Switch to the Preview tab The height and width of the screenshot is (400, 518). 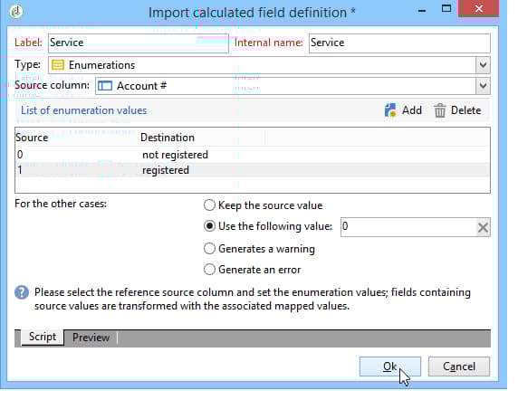[x=91, y=338]
